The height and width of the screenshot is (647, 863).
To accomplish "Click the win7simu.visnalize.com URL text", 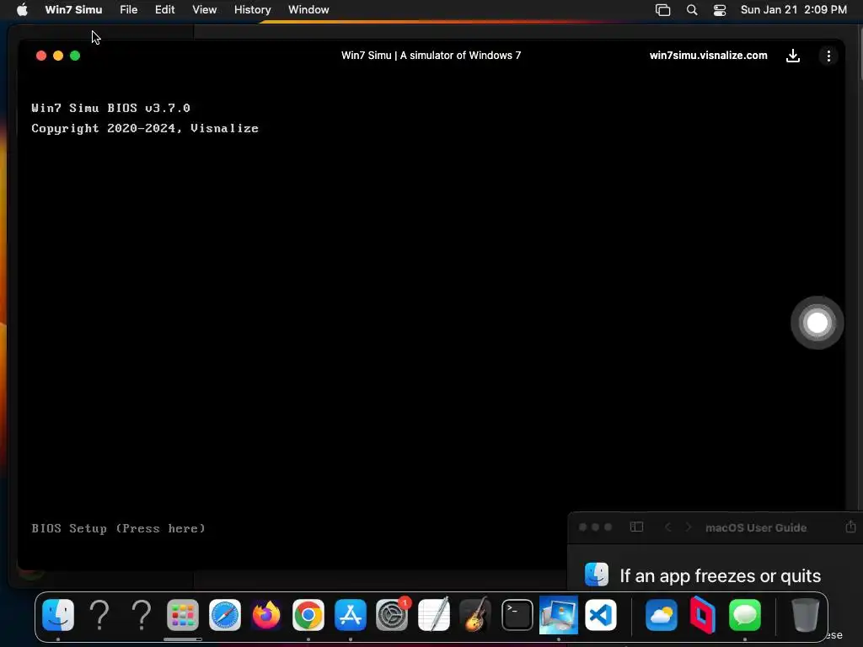I will [x=708, y=56].
